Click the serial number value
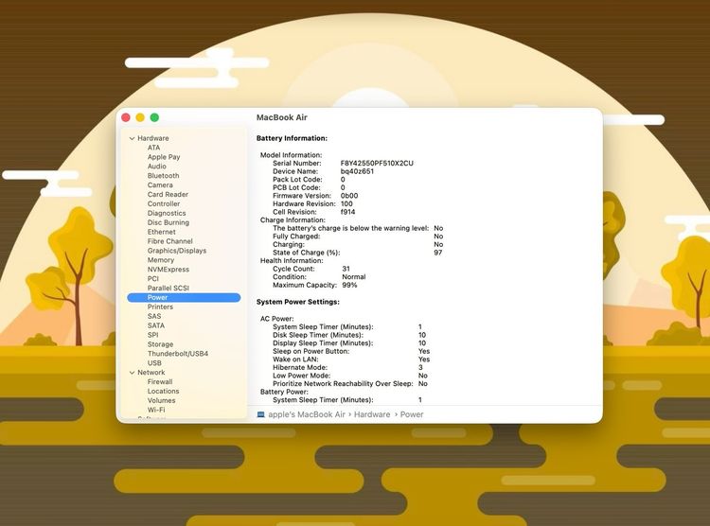The image size is (710, 526). click(x=377, y=163)
